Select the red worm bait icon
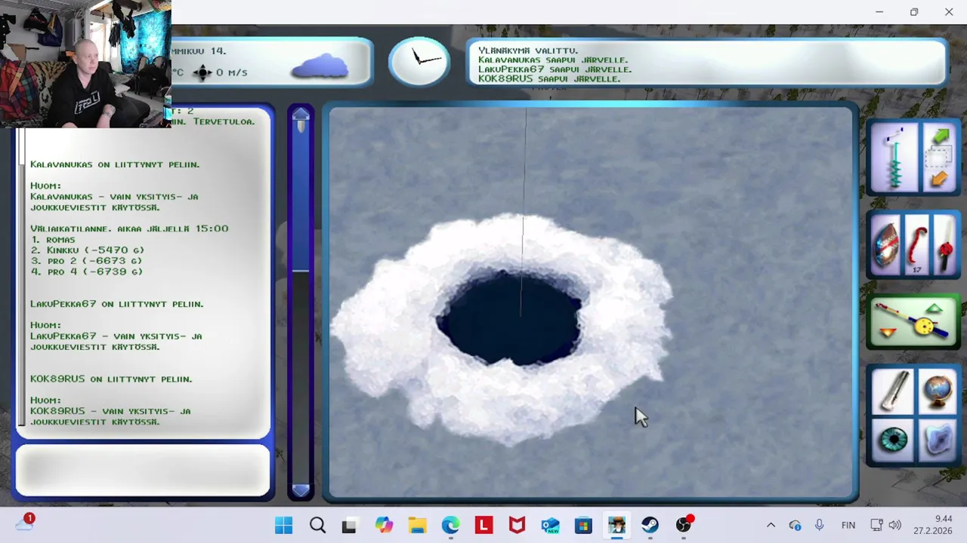 tap(916, 245)
